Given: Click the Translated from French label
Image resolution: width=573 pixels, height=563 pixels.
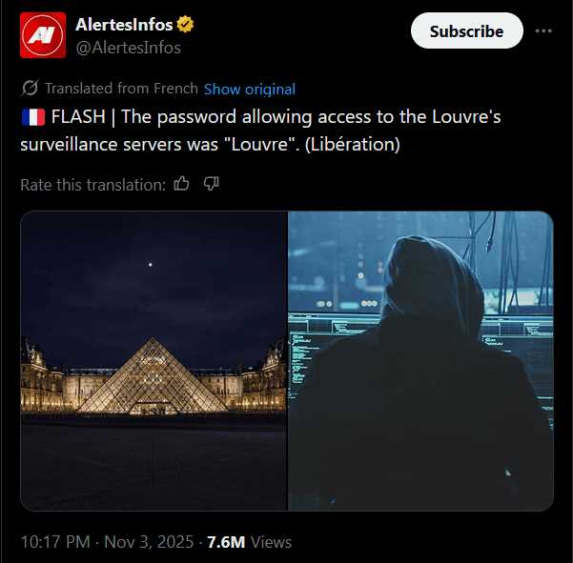Looking at the screenshot, I should (x=121, y=89).
